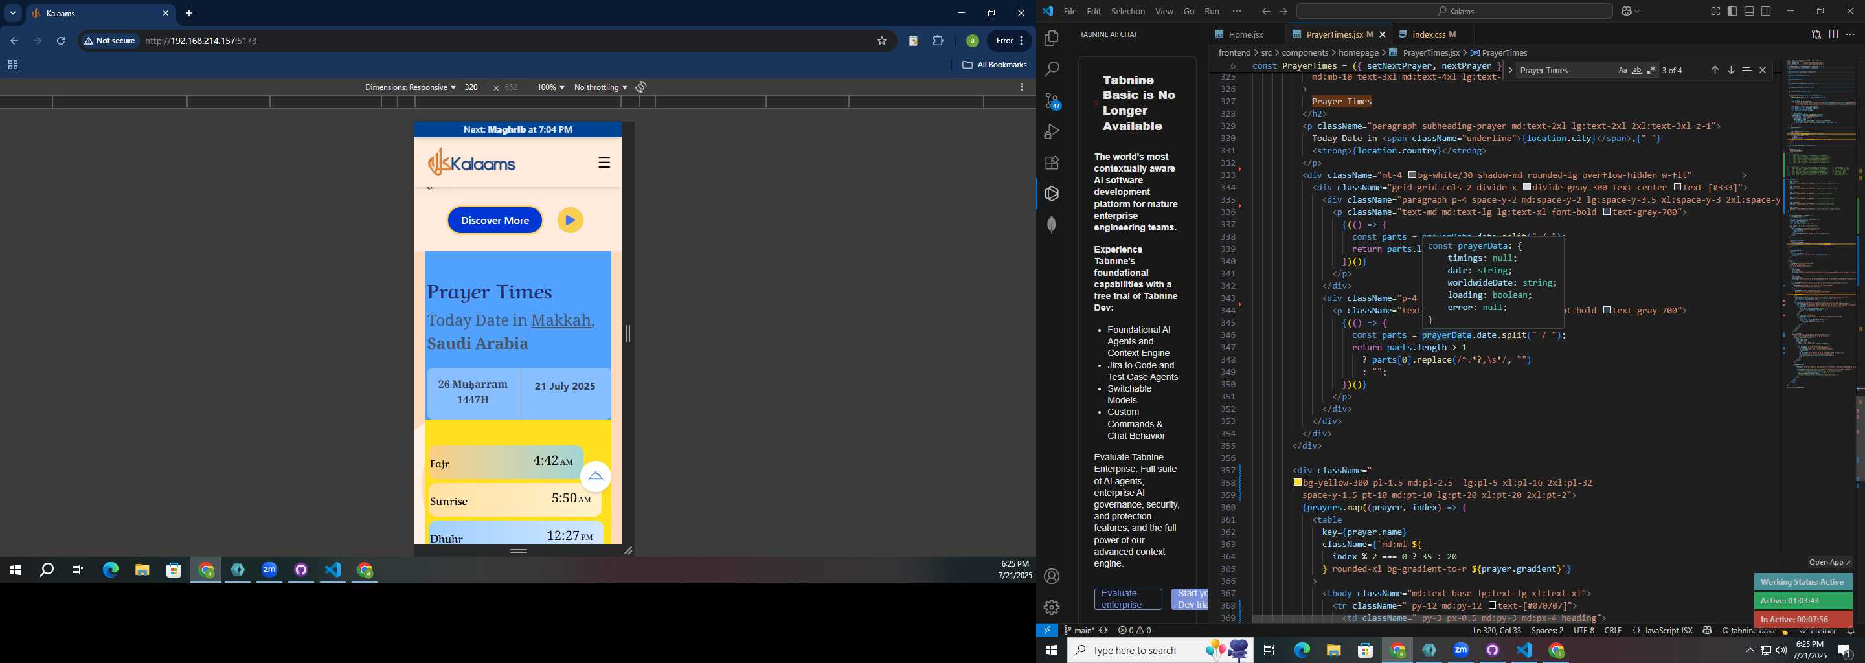Open Search view in VS Code activity bar

pos(1051,69)
